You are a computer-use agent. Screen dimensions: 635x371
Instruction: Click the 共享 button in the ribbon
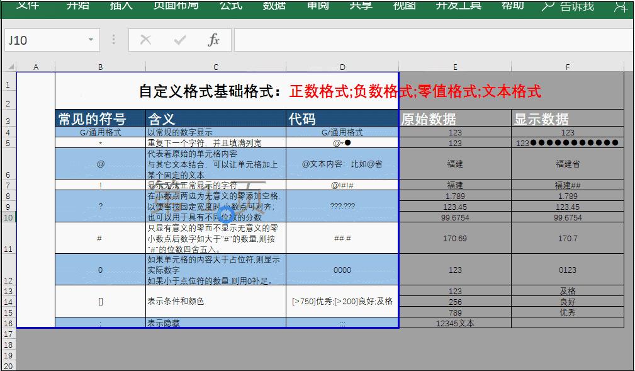360,8
